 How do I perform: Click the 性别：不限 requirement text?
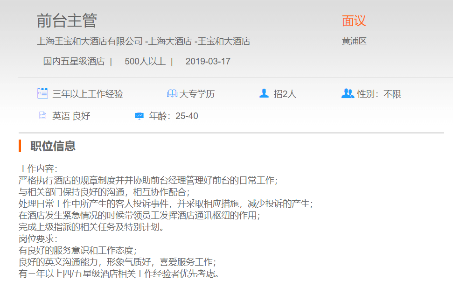(x=379, y=94)
